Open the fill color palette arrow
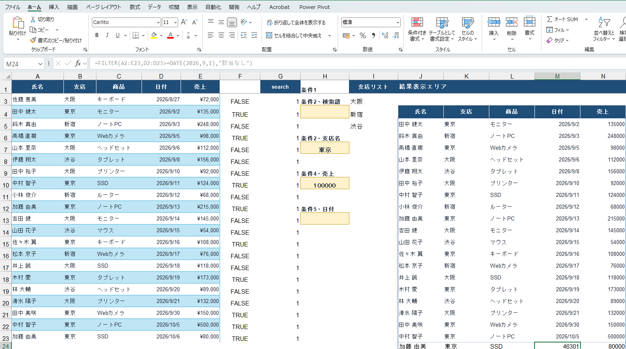The height and width of the screenshot is (349, 626). [x=161, y=35]
